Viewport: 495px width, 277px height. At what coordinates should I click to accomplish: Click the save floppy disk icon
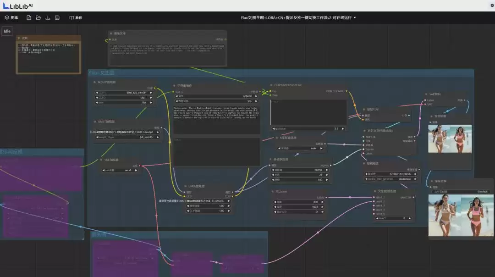57,18
